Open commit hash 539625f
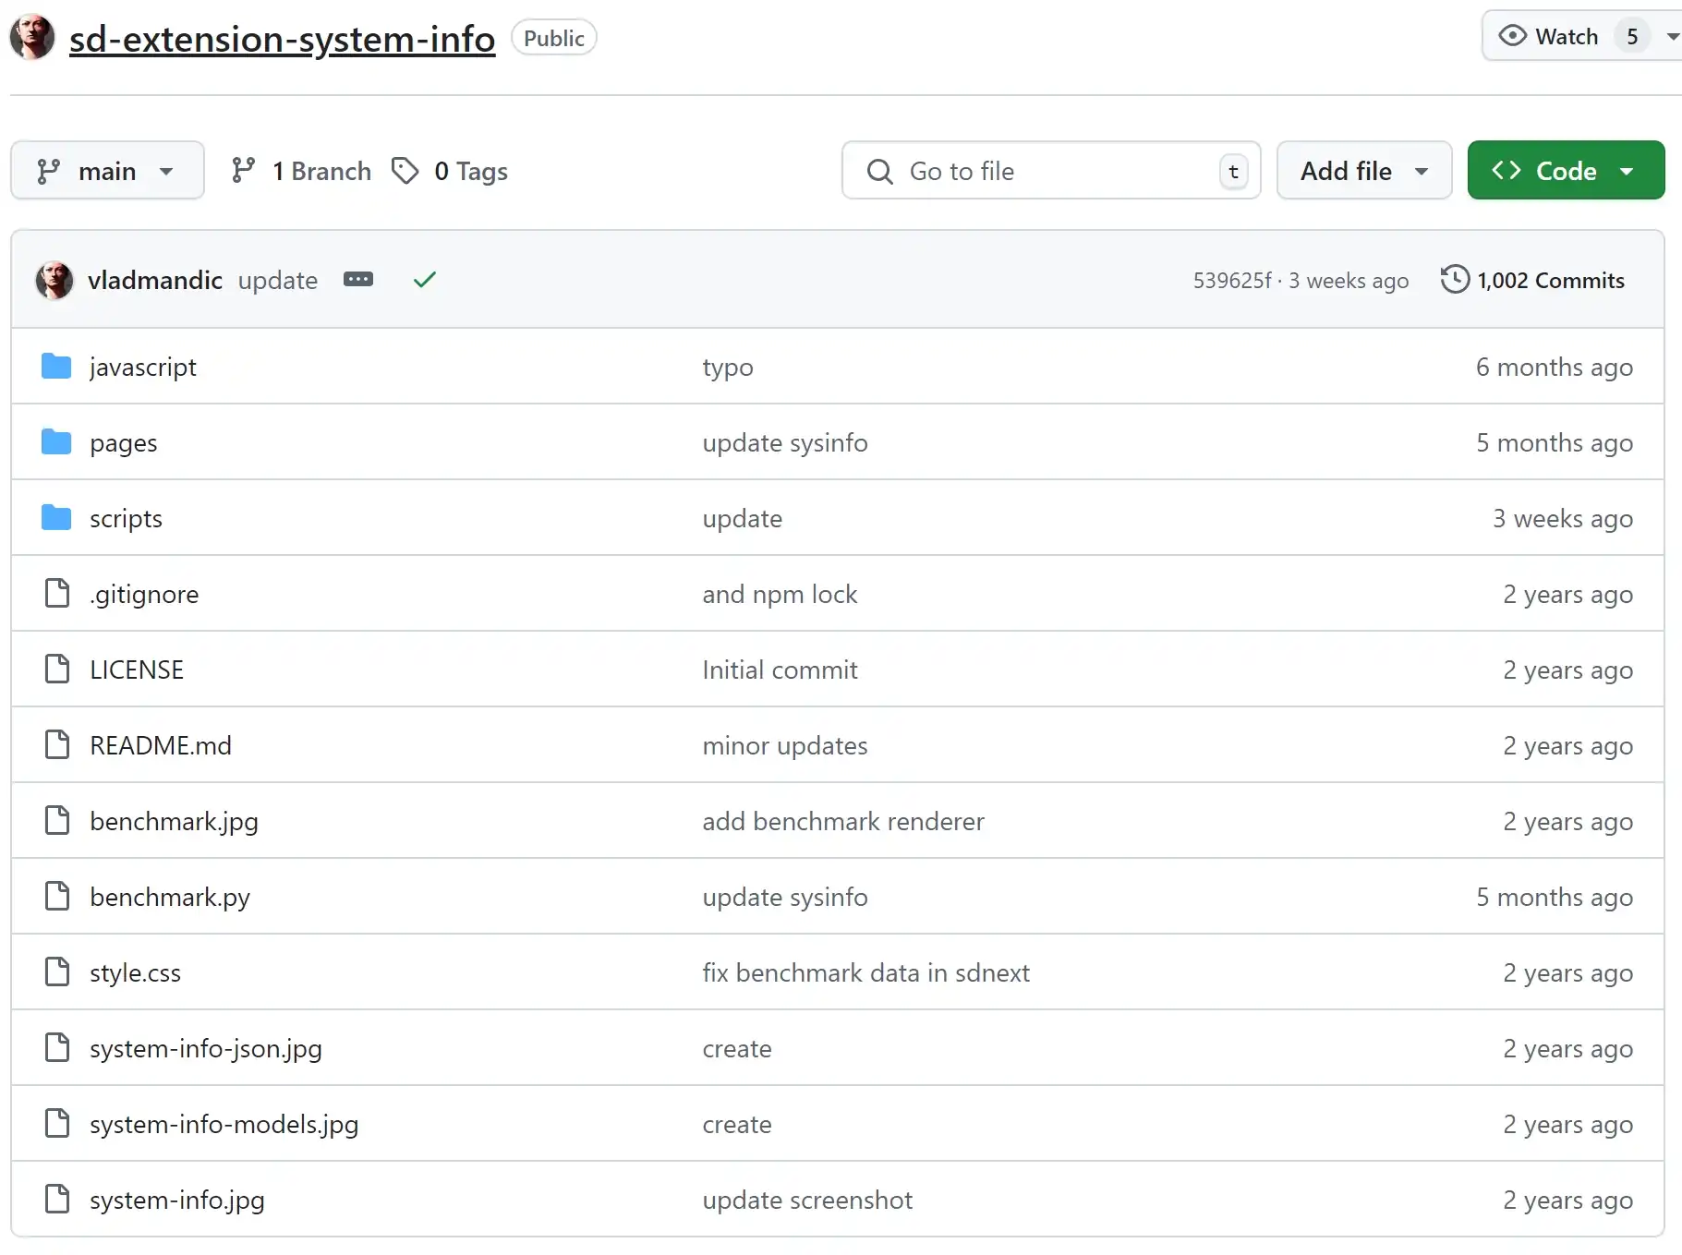The height and width of the screenshot is (1255, 1682). [1232, 280]
